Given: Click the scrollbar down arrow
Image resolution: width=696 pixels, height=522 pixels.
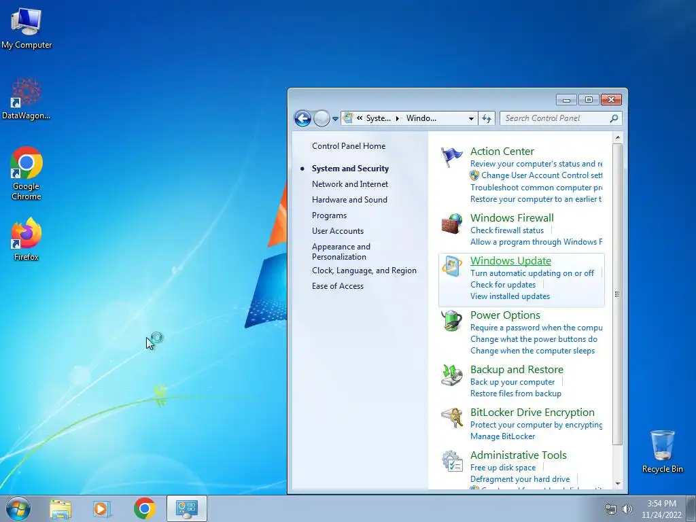Looking at the screenshot, I should pos(617,484).
